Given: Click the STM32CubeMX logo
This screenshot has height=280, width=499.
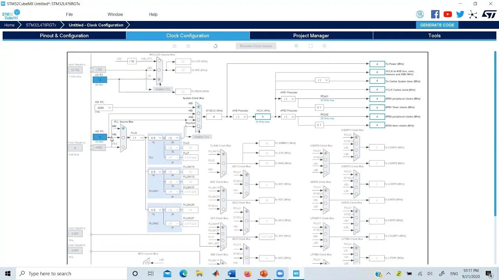Looking at the screenshot, I should (x=11, y=15).
